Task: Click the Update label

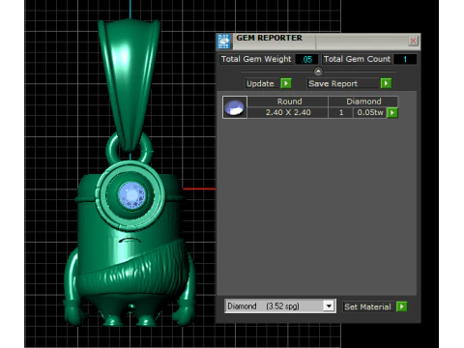Action: (x=260, y=83)
